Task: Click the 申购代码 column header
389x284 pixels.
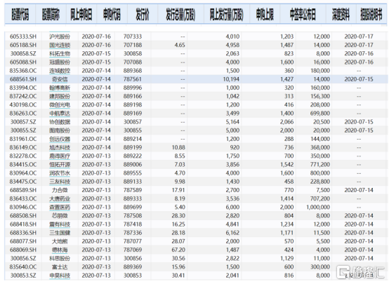Action: coord(112,15)
